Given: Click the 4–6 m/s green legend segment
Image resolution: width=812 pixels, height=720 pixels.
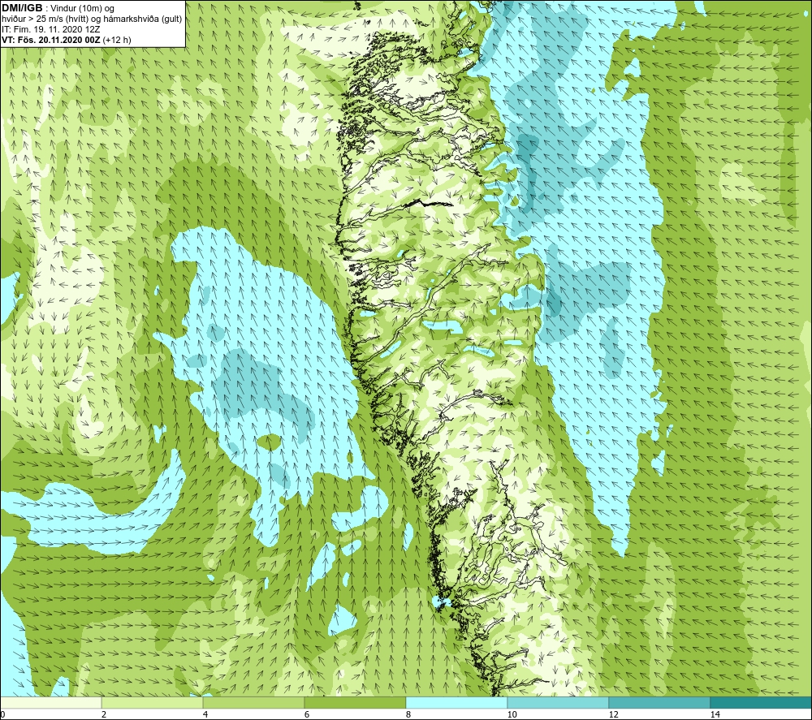Looking at the screenshot, I should [253, 703].
